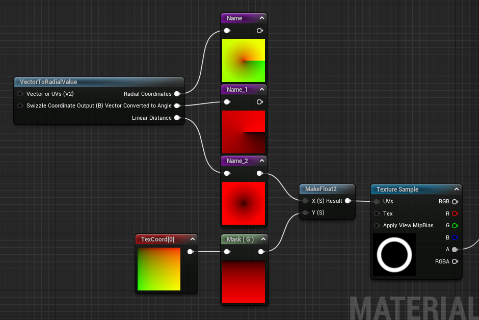Click the Texture Sample RGB output pin
Image resolution: width=479 pixels, height=320 pixels.
point(455,201)
